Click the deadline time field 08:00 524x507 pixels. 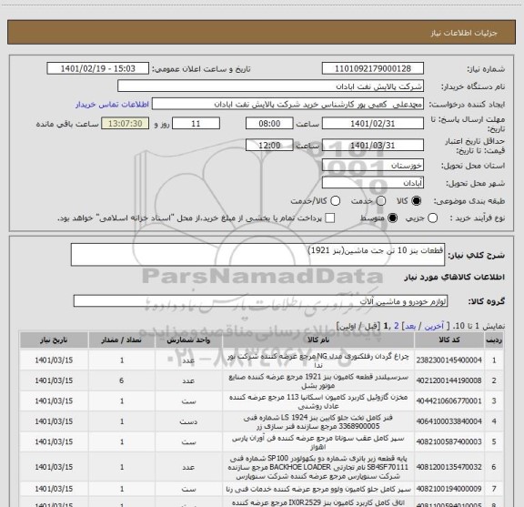pyautogui.click(x=269, y=124)
